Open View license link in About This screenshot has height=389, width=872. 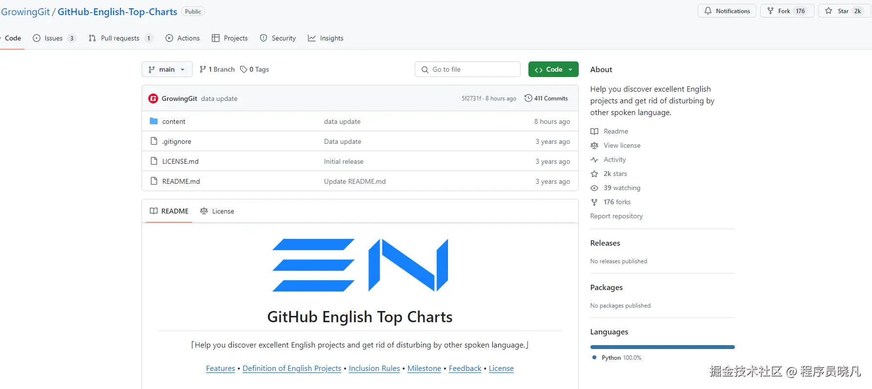622,145
